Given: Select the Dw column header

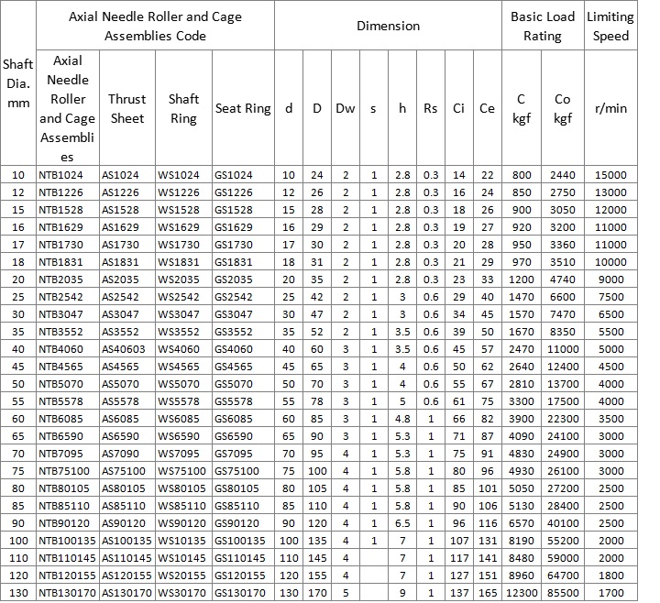Looking at the screenshot, I should coord(346,108).
